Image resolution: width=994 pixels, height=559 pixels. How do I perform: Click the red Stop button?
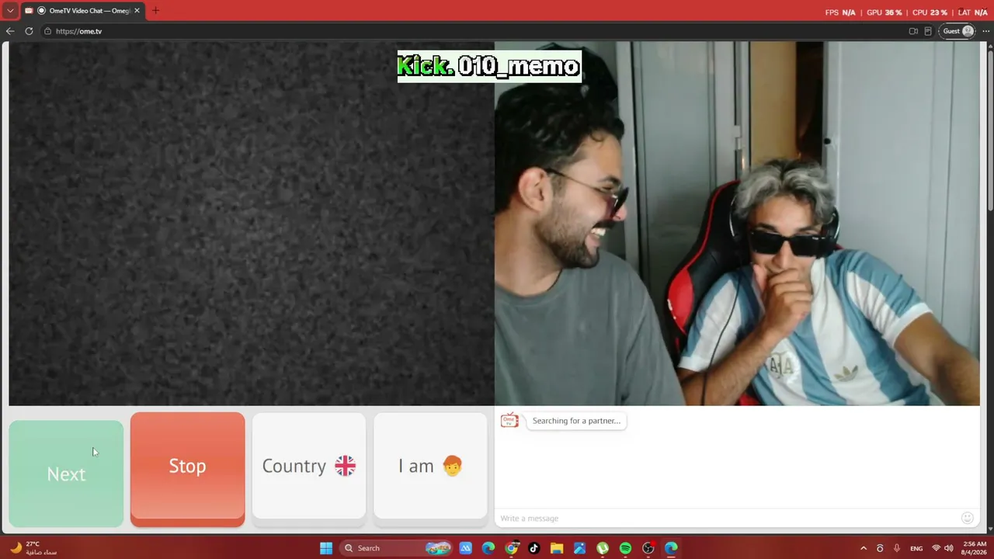point(187,469)
